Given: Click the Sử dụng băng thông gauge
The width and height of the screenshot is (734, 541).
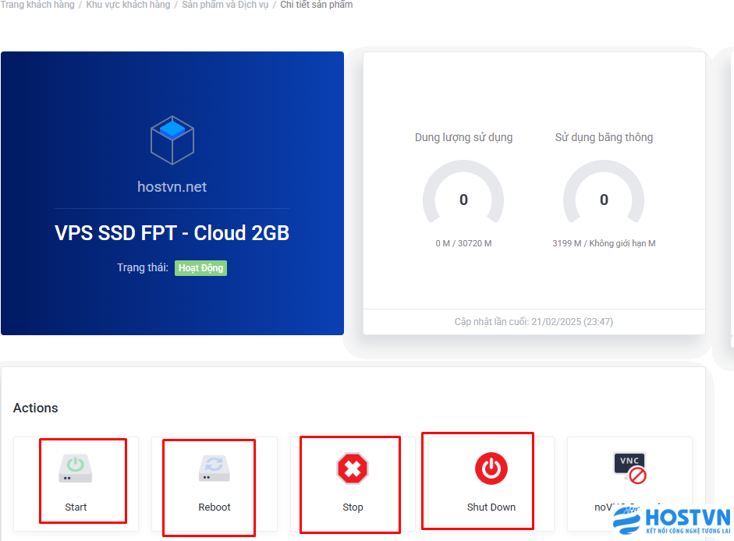Looking at the screenshot, I should 604,192.
